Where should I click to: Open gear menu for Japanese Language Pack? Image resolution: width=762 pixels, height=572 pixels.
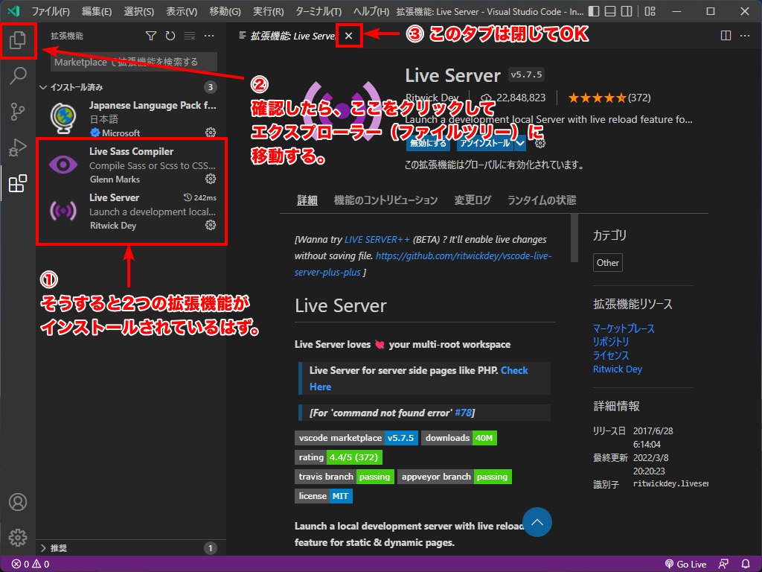point(211,133)
